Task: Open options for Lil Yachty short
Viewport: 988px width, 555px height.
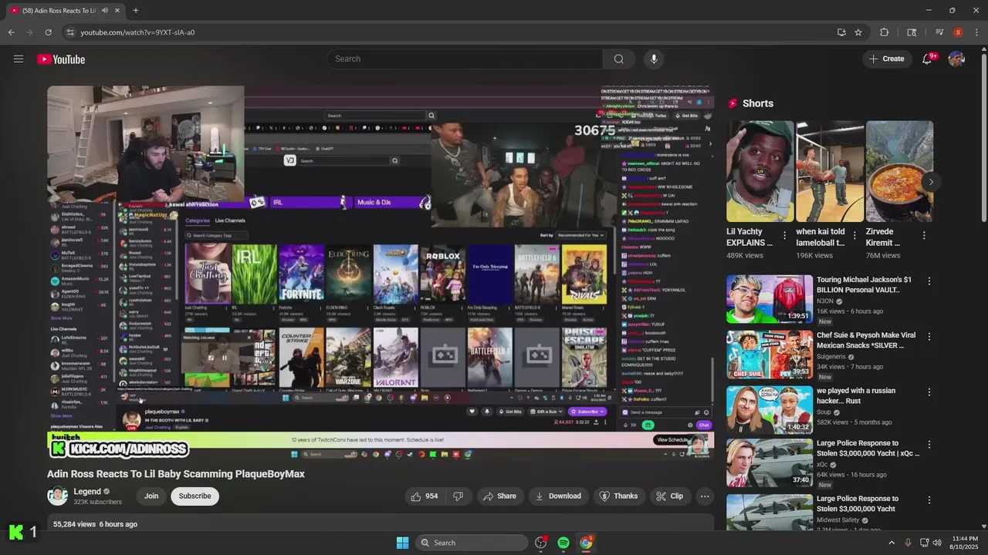Action: coord(785,236)
